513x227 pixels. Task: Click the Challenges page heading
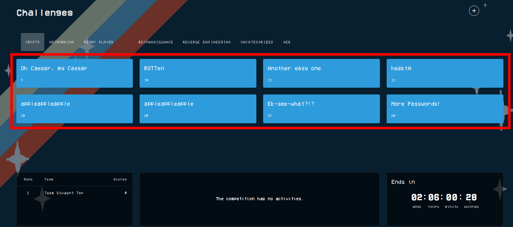click(45, 13)
